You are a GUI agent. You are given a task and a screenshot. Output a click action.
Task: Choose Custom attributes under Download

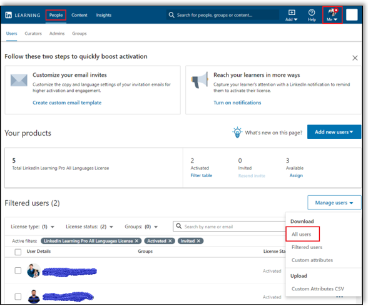click(x=312, y=260)
